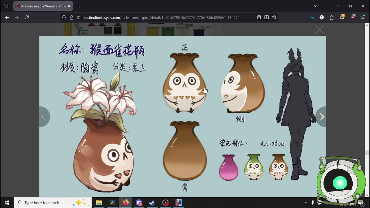
Task: Open Steam from the taskbar
Action: [152, 203]
